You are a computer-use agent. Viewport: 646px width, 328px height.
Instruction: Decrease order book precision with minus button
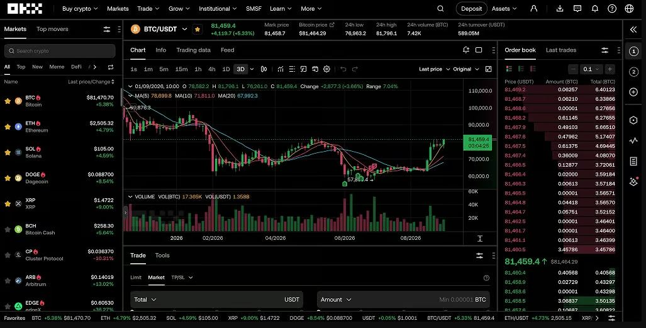click(x=573, y=69)
